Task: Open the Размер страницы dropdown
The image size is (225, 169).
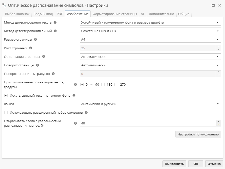Action: [218, 39]
